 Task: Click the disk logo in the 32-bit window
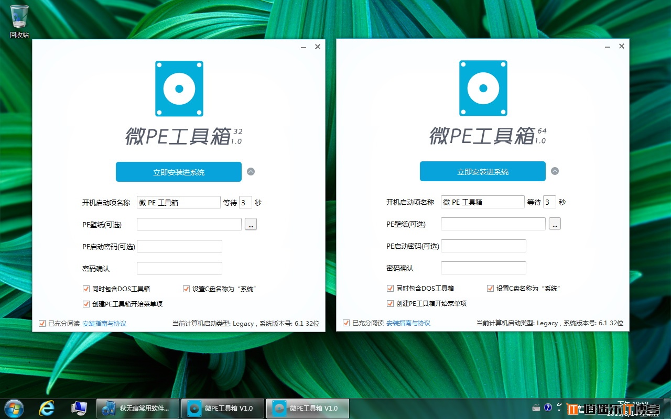[x=179, y=89]
